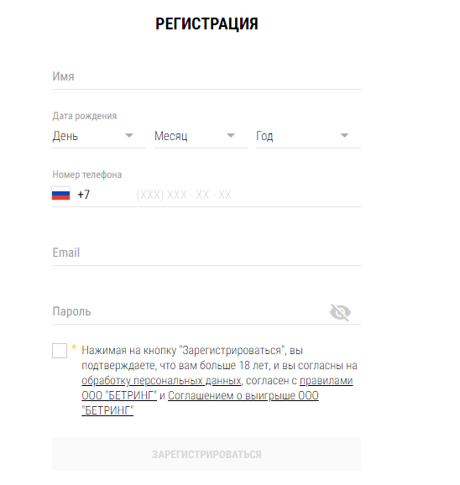Click the ЗАРЕГИСТРИРОВАТЬСЯ button
The image size is (460, 485).
click(206, 454)
